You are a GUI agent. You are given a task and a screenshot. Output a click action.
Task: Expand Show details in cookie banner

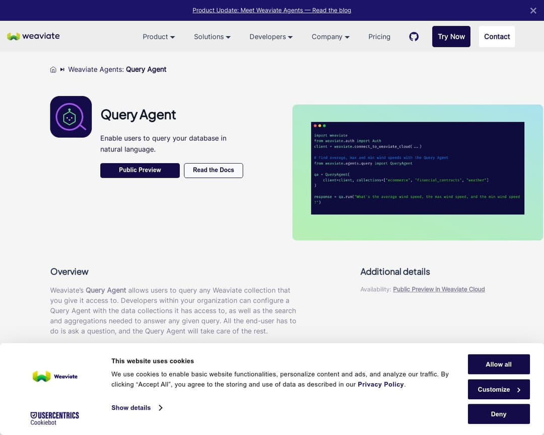tap(137, 408)
